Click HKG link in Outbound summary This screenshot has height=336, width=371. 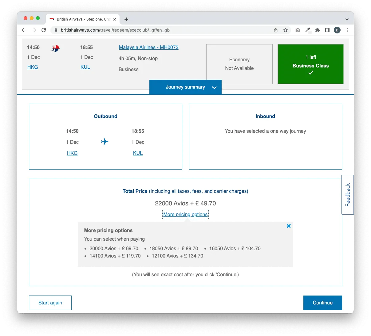(x=72, y=153)
